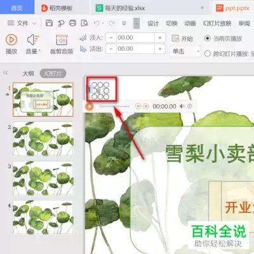Select slide 1 thumbnail
254x254 pixels.
tap(43, 100)
